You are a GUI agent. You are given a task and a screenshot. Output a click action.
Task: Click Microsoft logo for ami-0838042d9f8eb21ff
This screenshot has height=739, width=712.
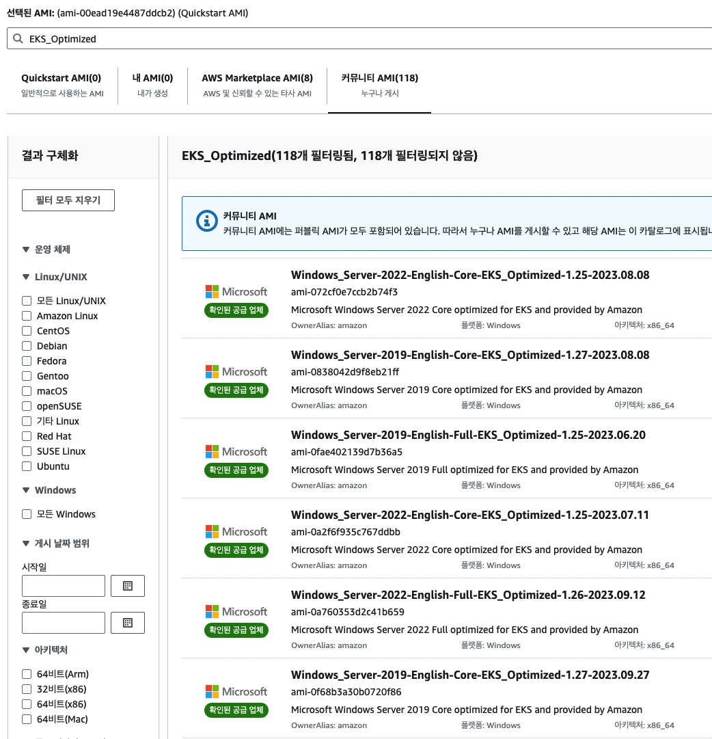tap(236, 372)
